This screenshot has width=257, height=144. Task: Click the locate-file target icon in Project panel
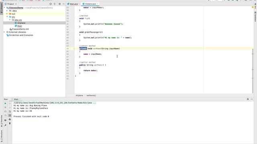pos(51,4)
